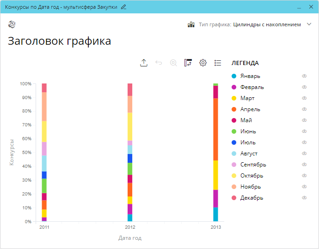Screen dimensions: 319x249
Task: Click the chart type bar icon
Action: (191, 24)
